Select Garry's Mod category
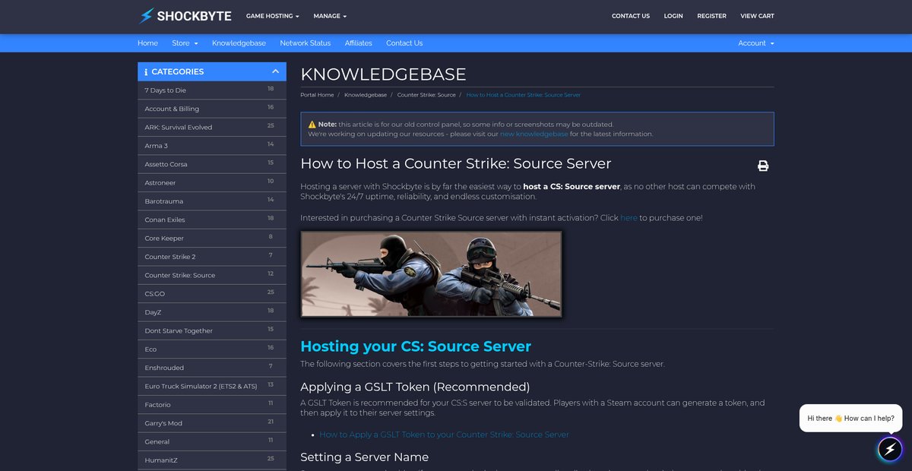This screenshot has height=471, width=912. tap(212, 423)
